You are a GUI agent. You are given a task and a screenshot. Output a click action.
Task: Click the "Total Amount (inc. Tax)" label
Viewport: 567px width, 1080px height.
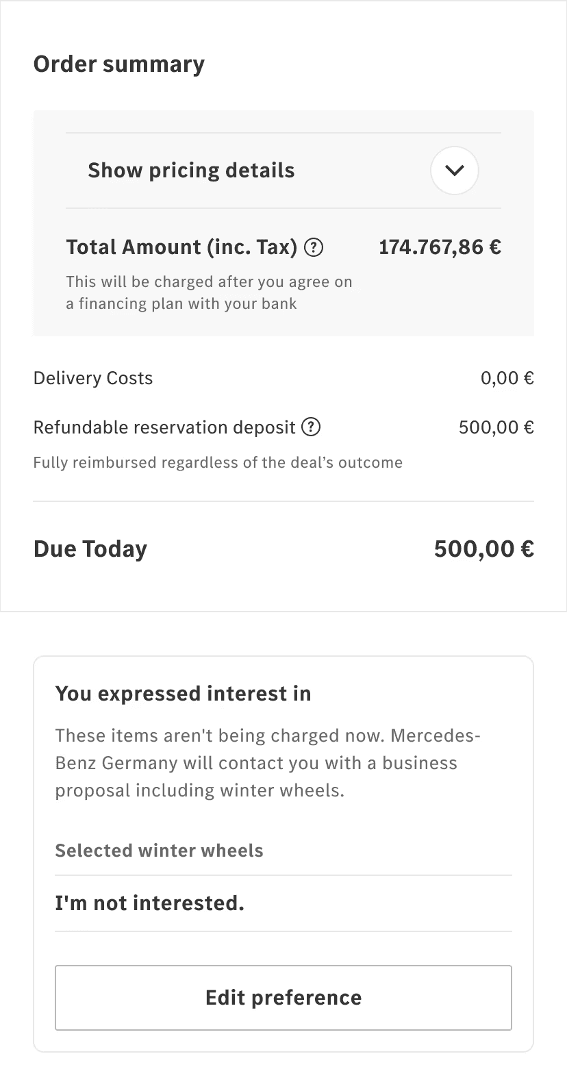[x=181, y=247]
